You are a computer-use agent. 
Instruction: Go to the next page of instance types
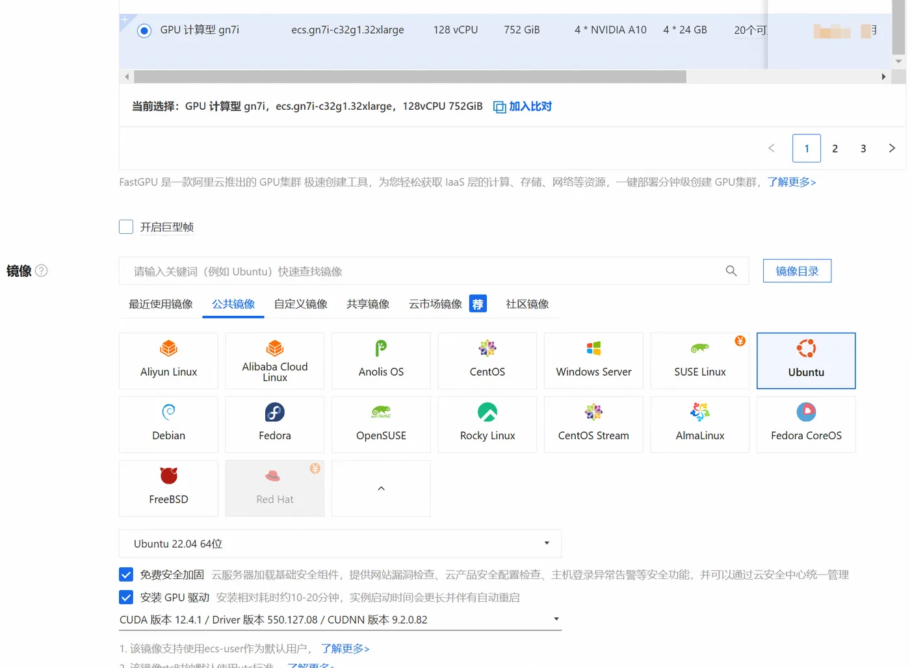pyautogui.click(x=892, y=148)
